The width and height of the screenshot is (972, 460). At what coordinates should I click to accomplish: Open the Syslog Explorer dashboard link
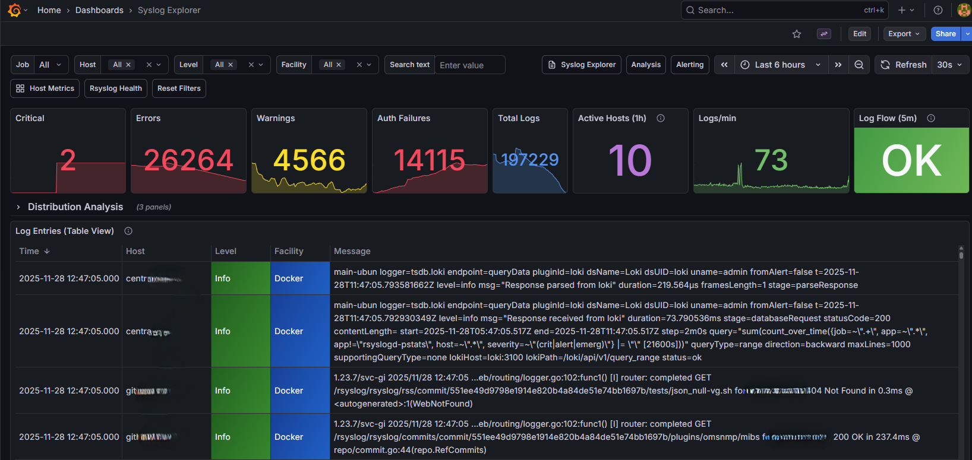(x=582, y=65)
